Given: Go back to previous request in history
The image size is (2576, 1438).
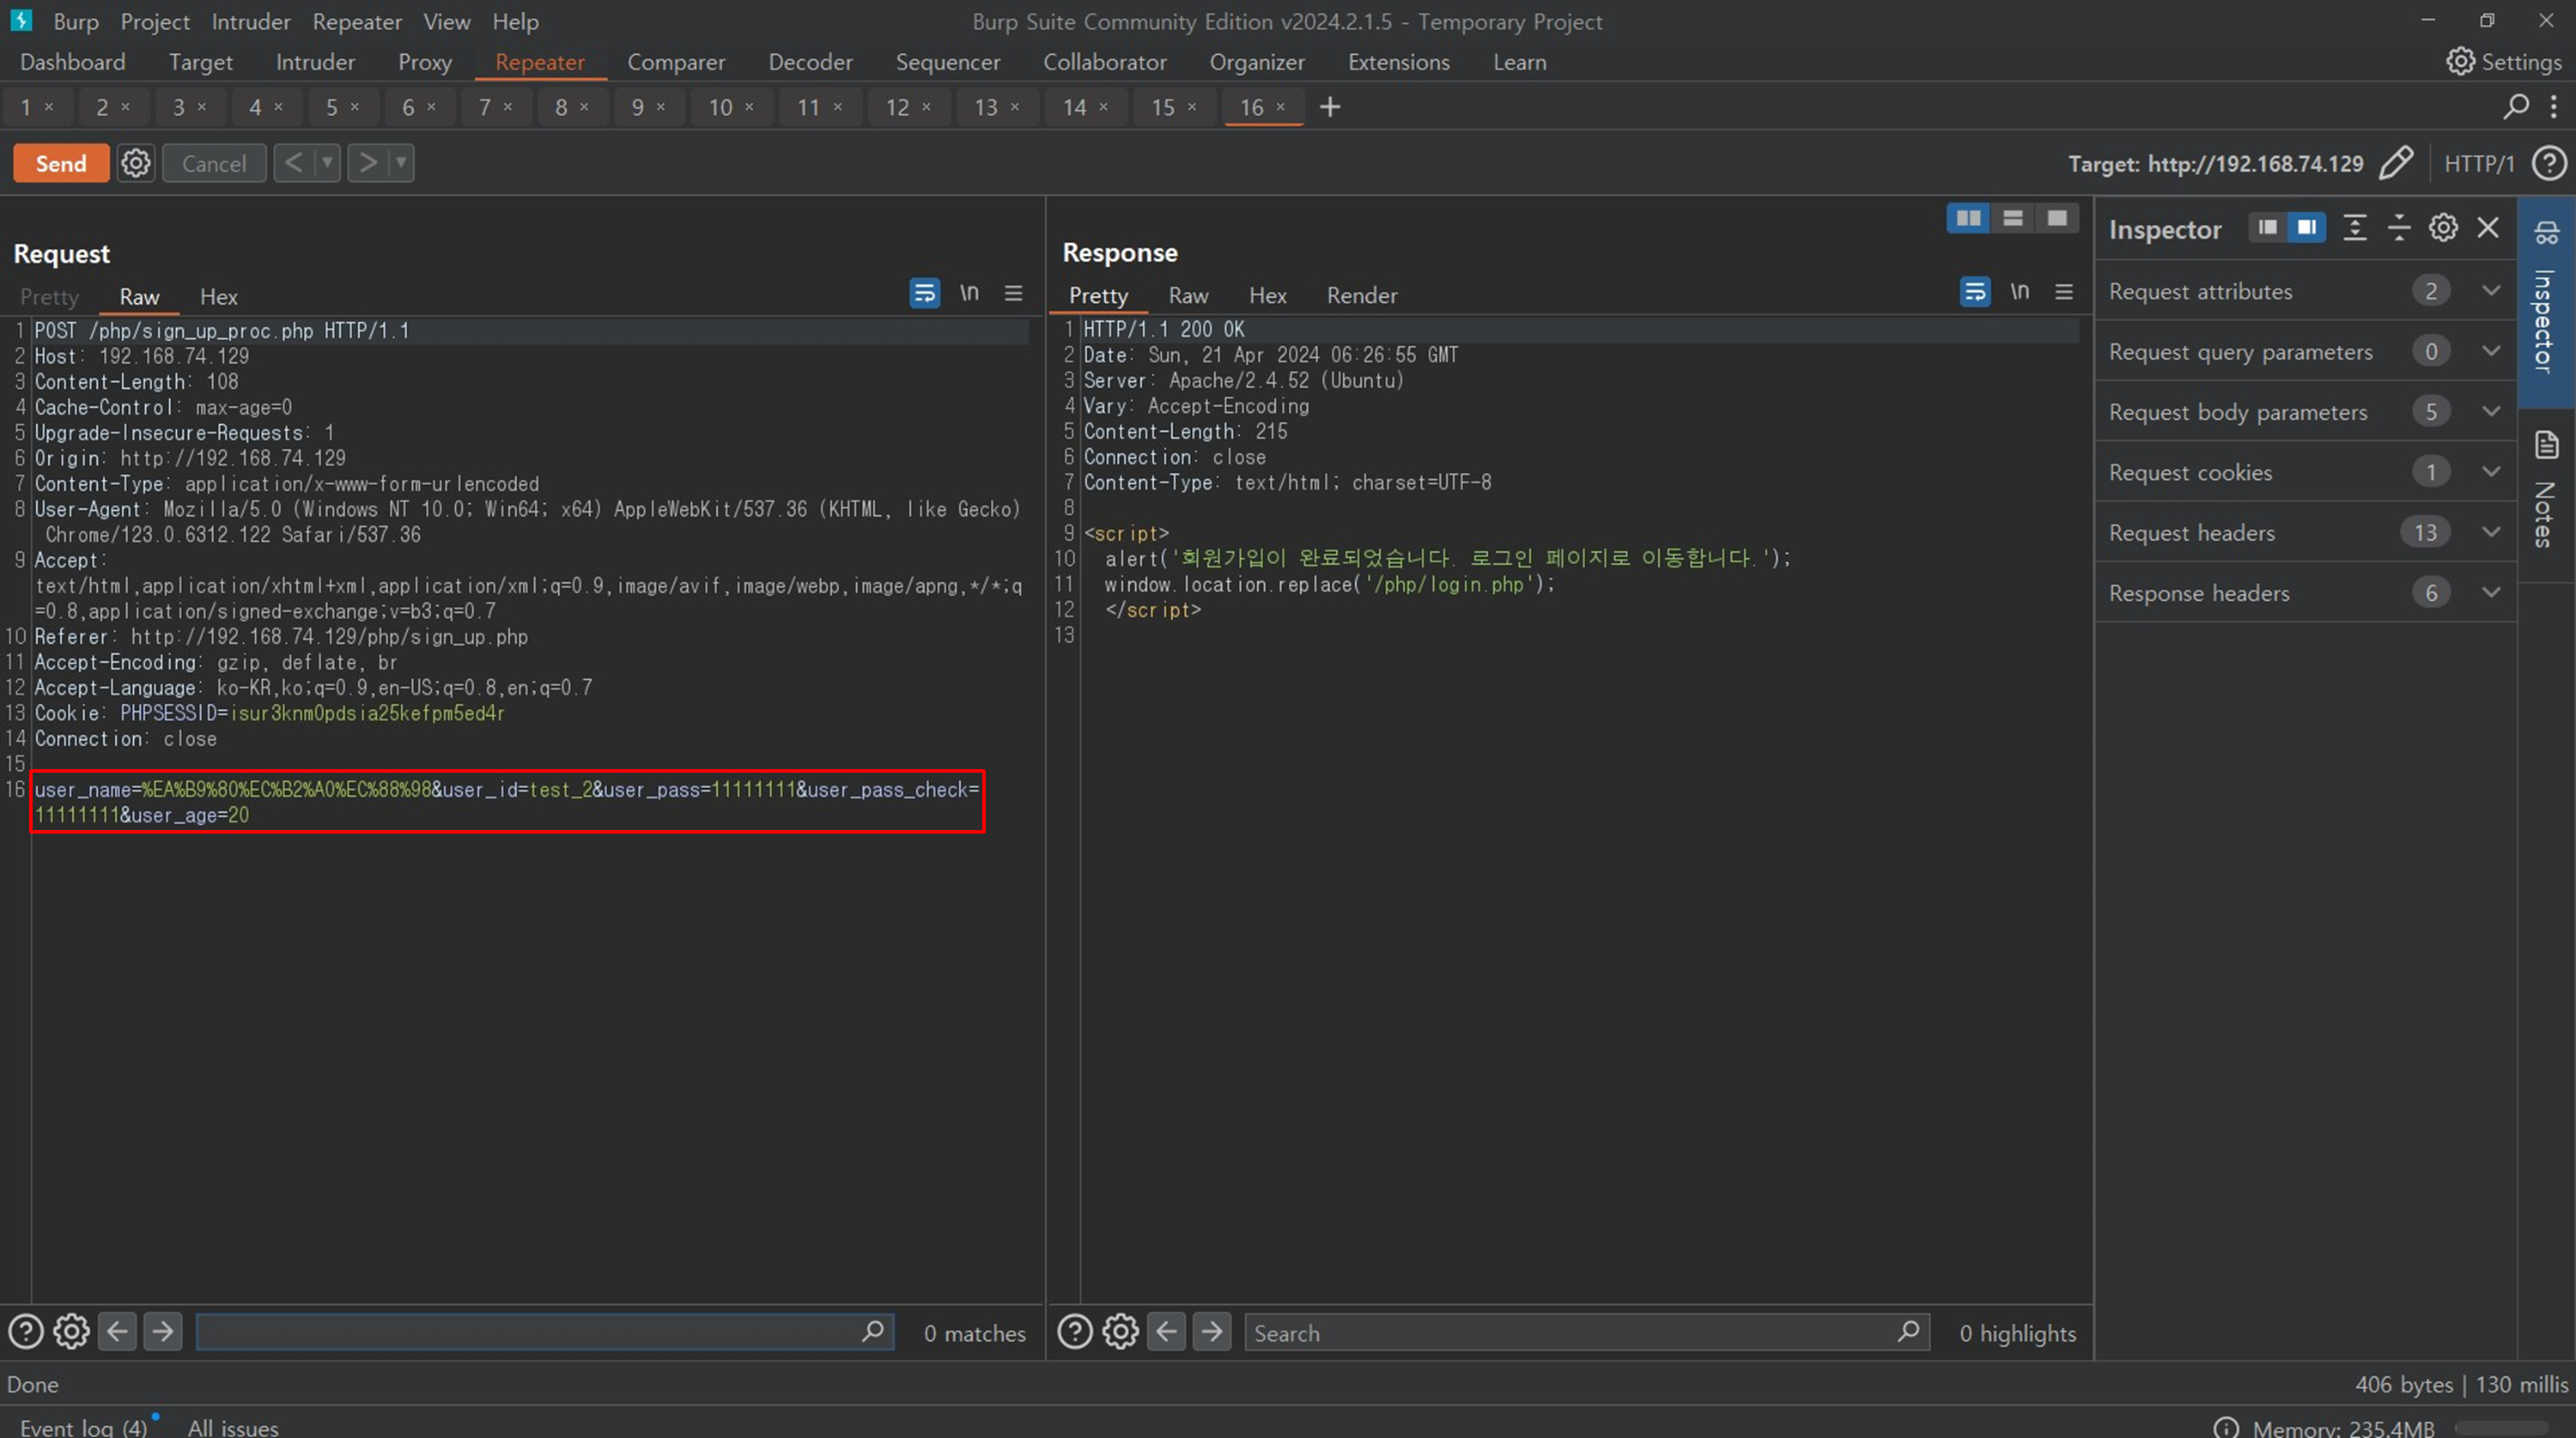Looking at the screenshot, I should [294, 162].
